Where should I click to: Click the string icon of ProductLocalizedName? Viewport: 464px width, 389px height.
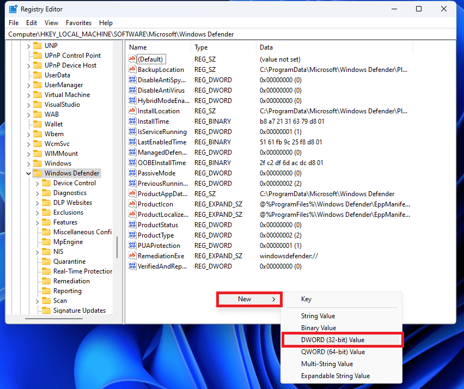coord(132,215)
